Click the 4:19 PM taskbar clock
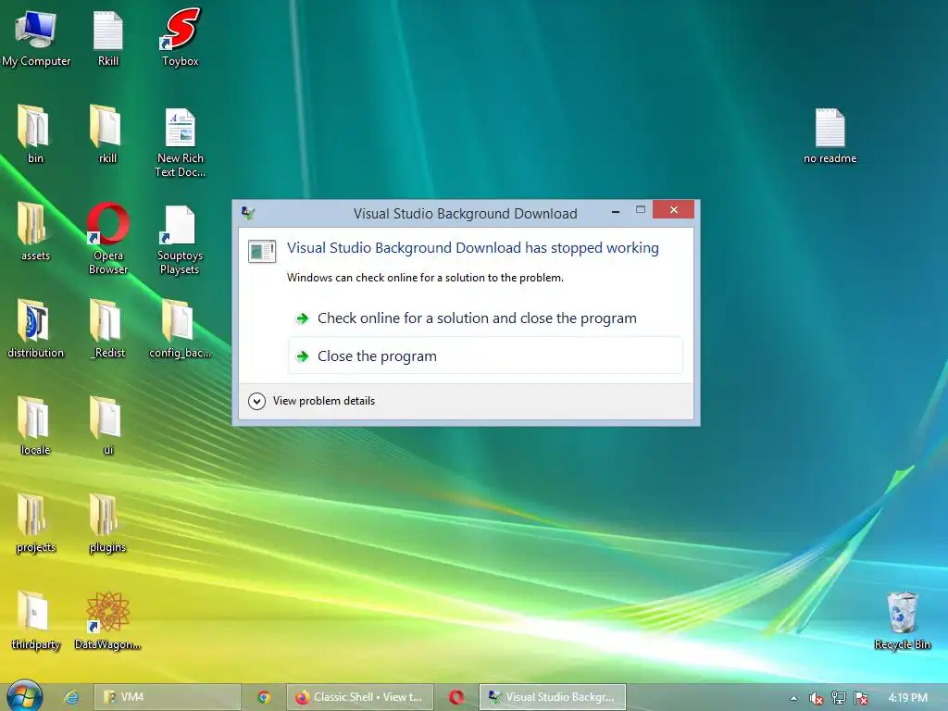The width and height of the screenshot is (948, 711). coord(907,698)
